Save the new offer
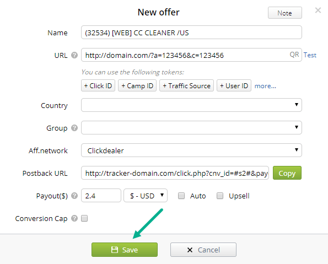 [x=125, y=250]
